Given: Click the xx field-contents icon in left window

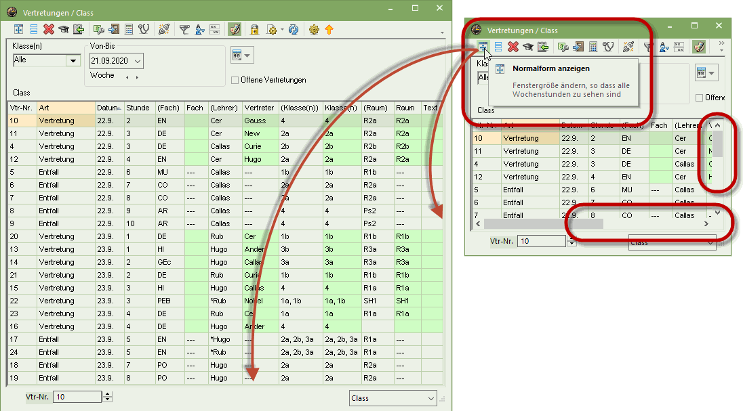Looking at the screenshot, I should 215,30.
